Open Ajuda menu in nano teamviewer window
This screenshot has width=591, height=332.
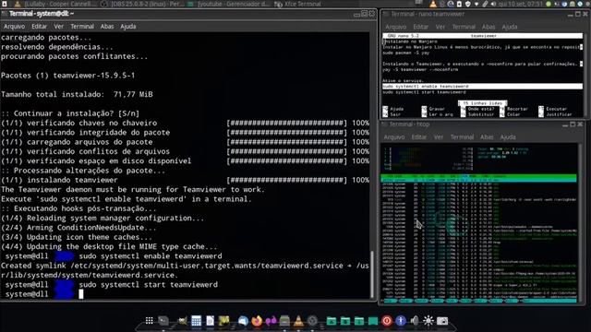coord(510,27)
